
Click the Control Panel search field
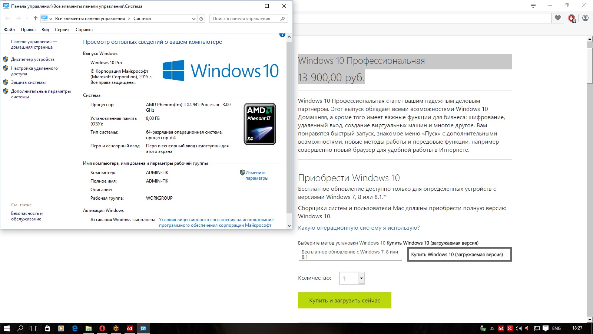coord(245,19)
